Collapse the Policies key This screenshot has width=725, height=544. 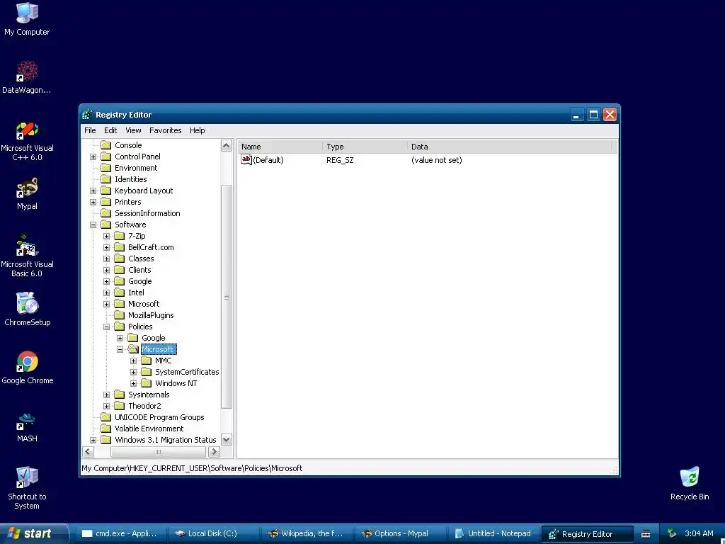[106, 327]
